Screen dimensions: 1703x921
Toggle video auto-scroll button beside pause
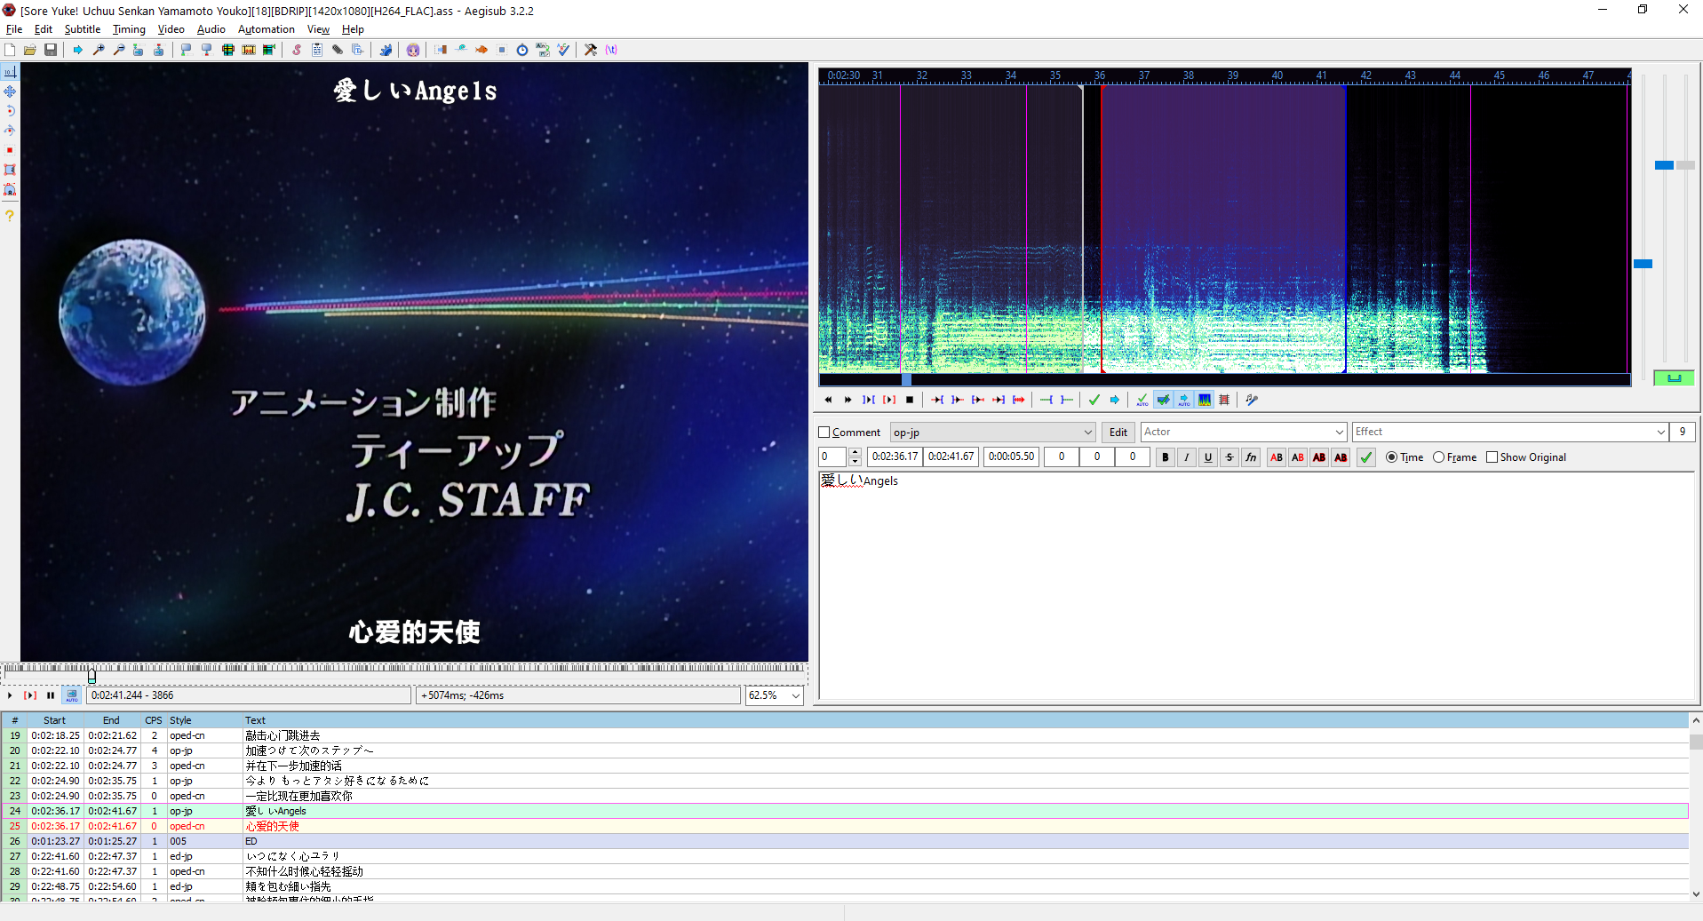click(x=72, y=695)
